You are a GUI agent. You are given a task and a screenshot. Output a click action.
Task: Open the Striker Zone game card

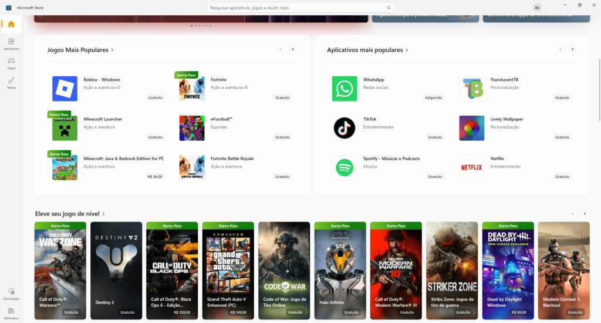[452, 271]
